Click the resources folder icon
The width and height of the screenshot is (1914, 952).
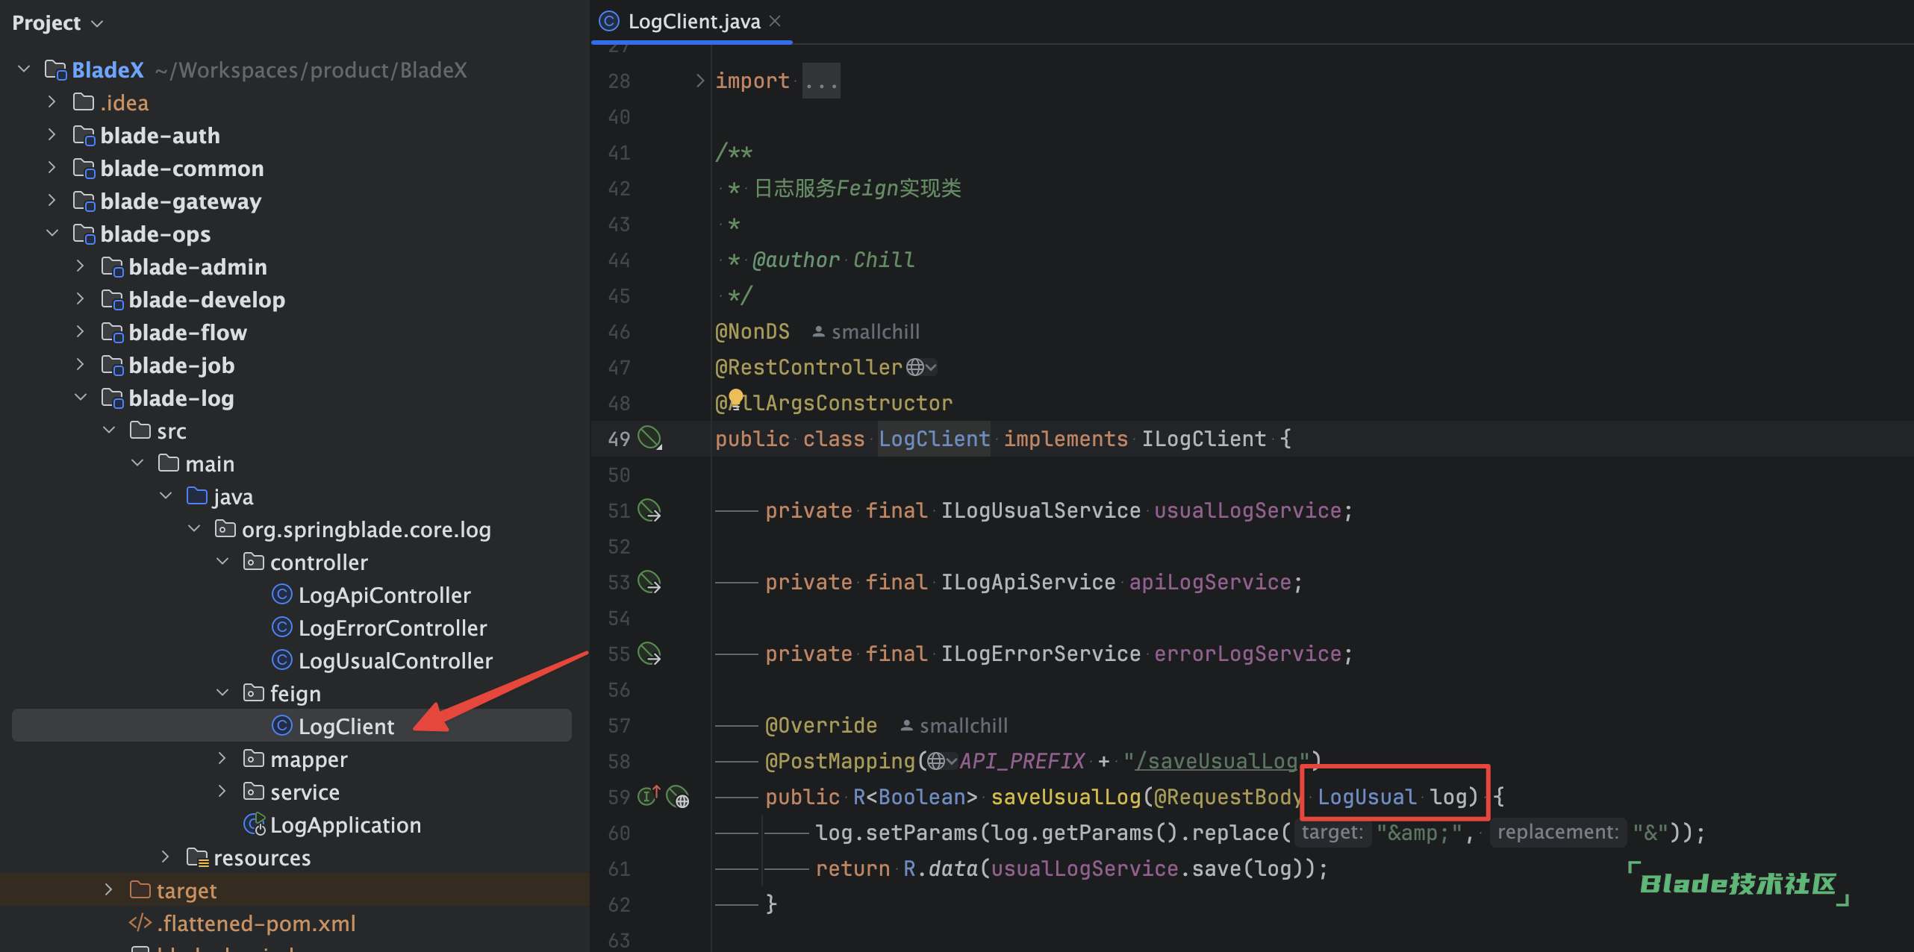pos(198,857)
